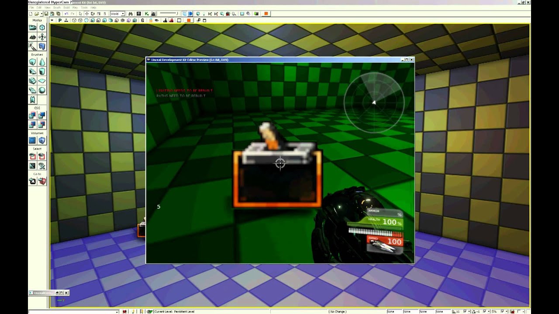Screen dimensions: 559x314
Task: Expand status bar command dropdown arrow
Action: coord(117,311)
